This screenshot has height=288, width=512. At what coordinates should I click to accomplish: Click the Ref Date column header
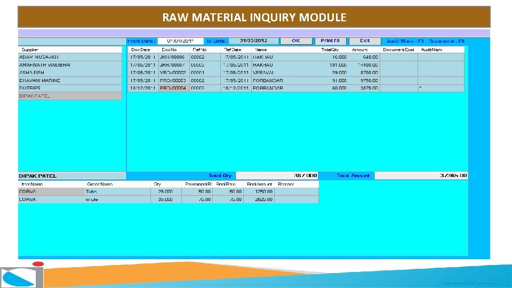236,50
